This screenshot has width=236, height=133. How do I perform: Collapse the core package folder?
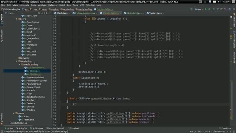coord(16,19)
